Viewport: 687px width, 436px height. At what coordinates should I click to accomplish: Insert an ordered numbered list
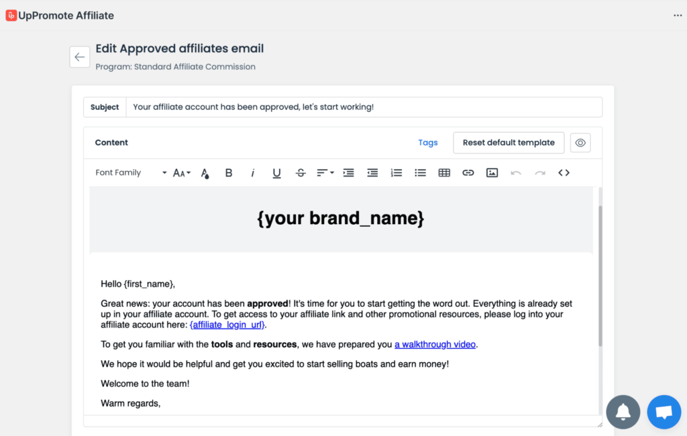[x=396, y=172]
